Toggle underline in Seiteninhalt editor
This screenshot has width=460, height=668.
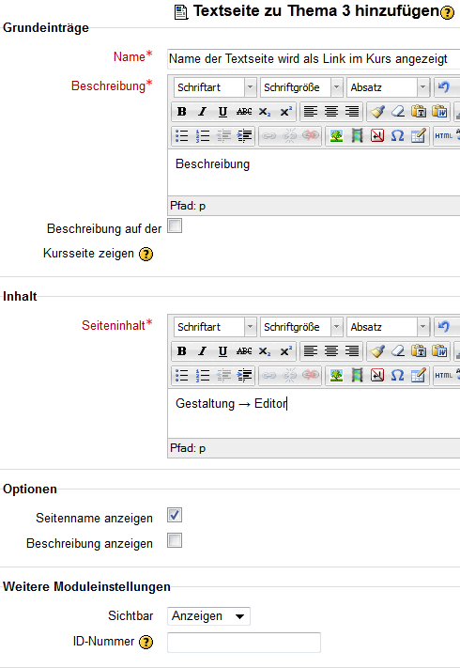222,351
